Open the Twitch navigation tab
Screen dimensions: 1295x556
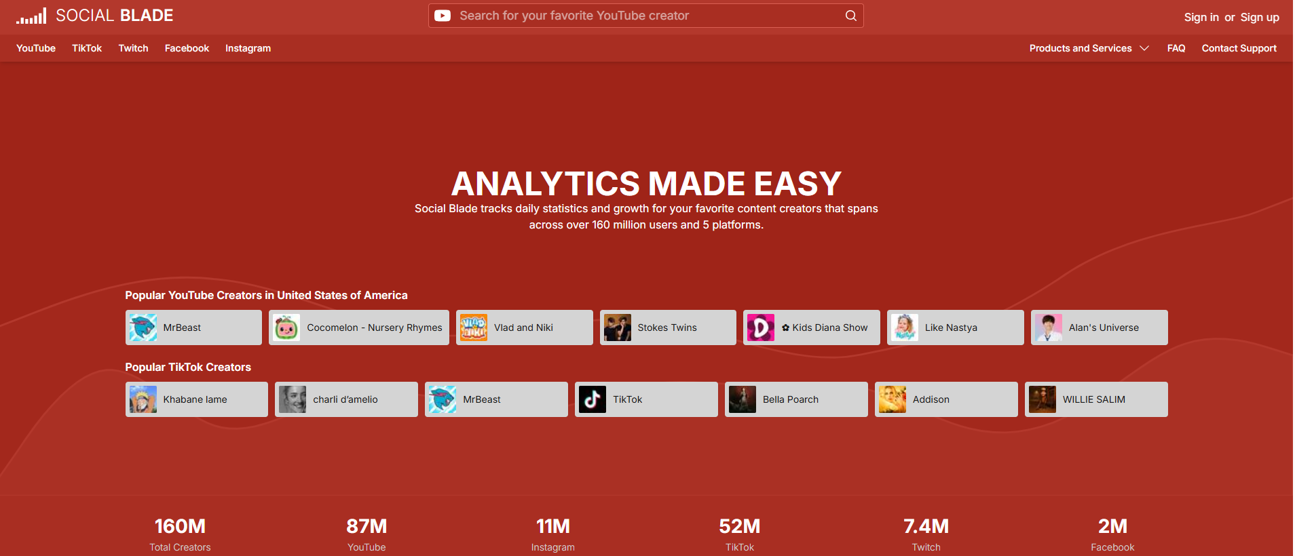pyautogui.click(x=133, y=48)
